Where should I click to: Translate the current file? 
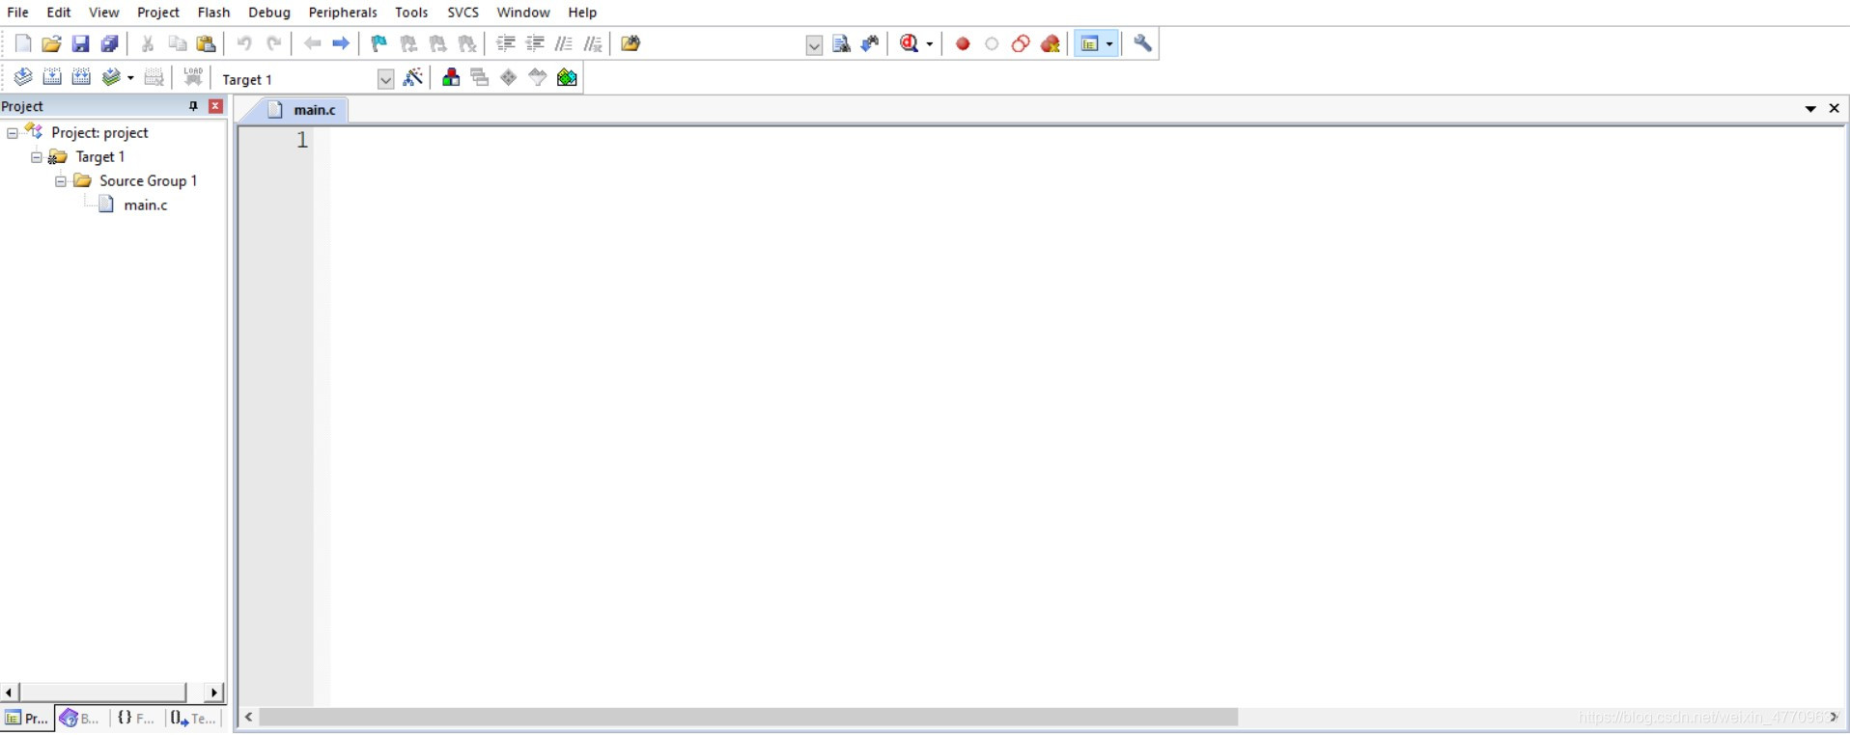tap(23, 77)
